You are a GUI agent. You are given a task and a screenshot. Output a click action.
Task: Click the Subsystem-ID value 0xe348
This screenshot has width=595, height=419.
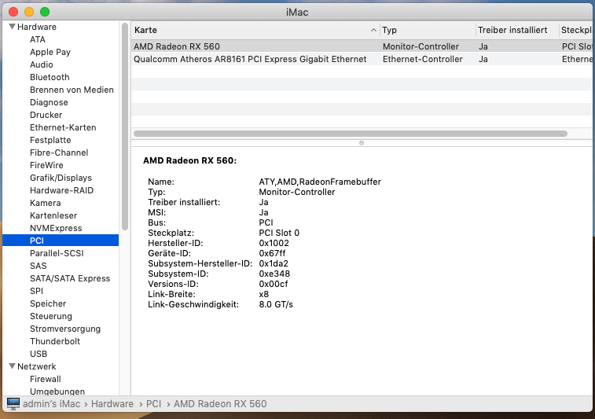(274, 274)
